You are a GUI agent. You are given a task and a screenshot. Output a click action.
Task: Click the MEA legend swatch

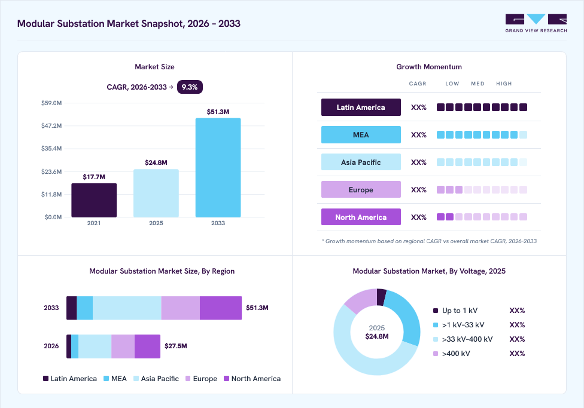click(x=106, y=379)
